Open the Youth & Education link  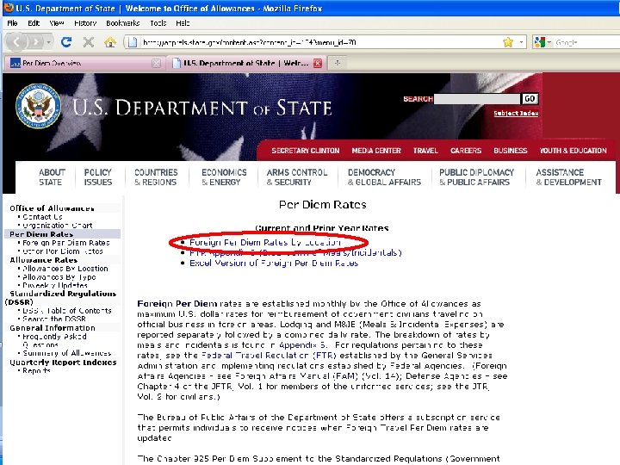[x=573, y=151]
